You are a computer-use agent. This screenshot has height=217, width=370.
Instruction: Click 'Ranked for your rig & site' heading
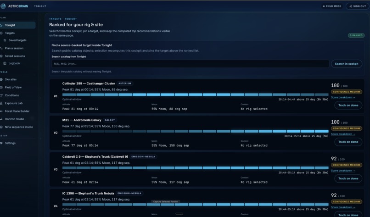point(76,25)
